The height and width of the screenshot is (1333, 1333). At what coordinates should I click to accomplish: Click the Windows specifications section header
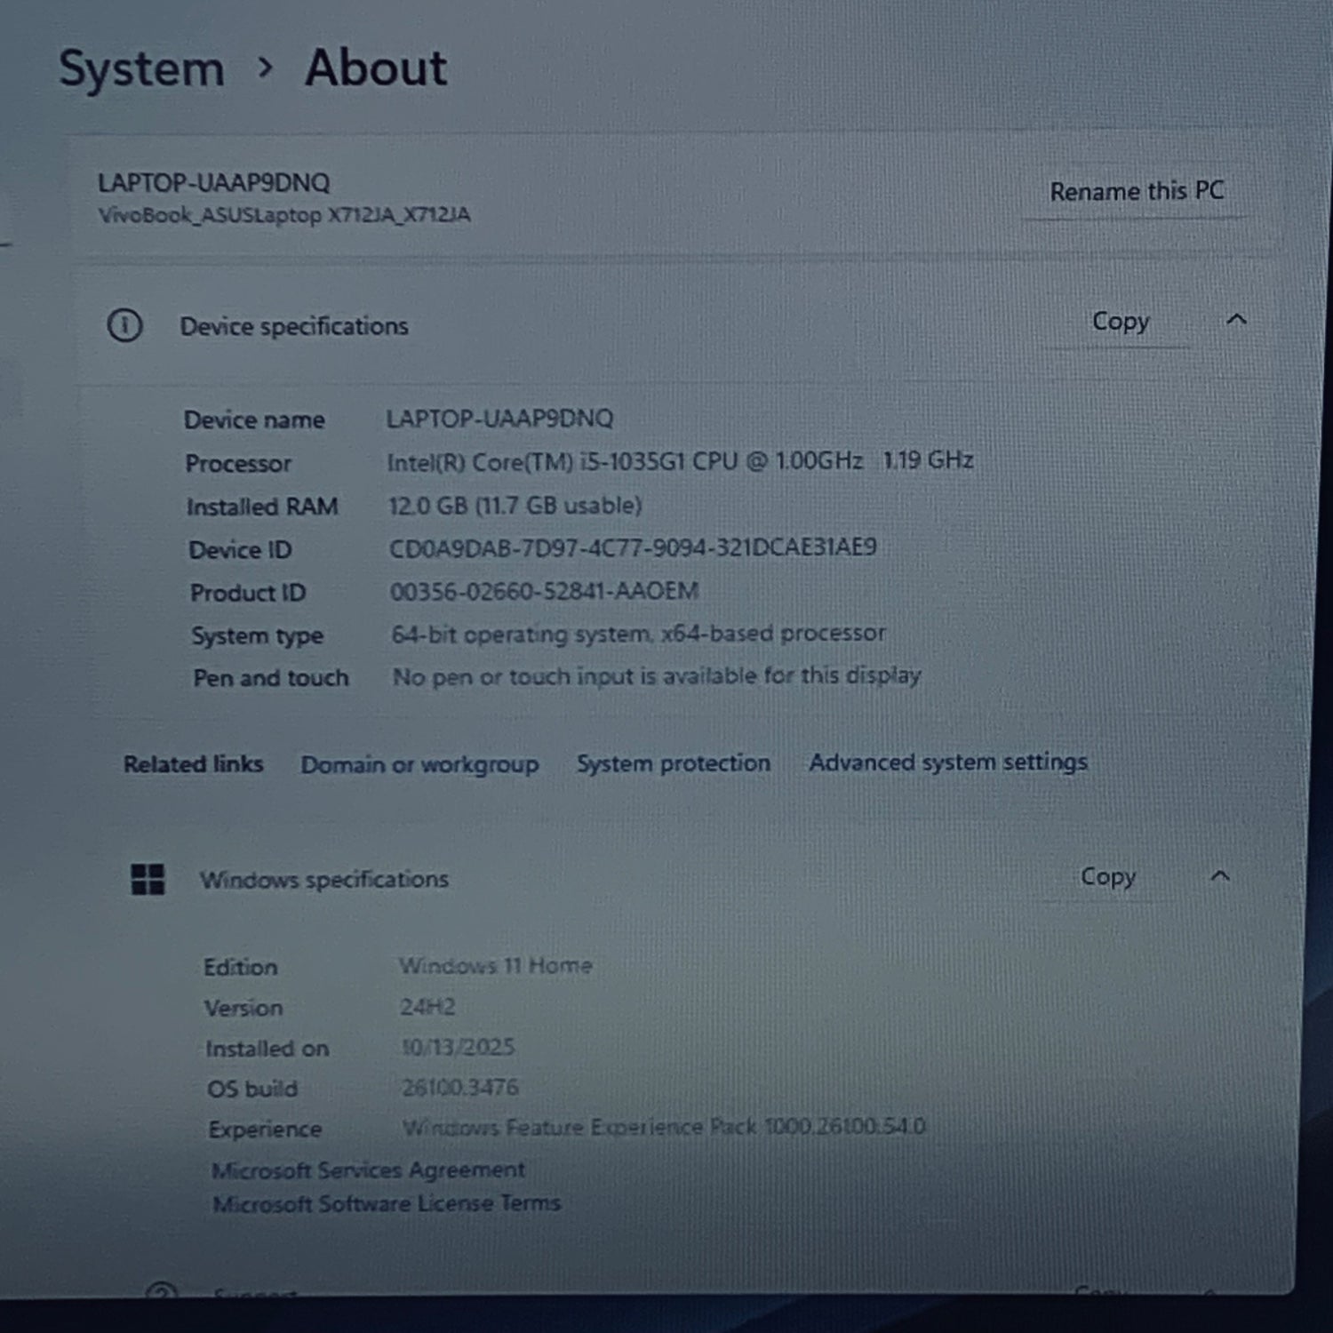coord(323,879)
